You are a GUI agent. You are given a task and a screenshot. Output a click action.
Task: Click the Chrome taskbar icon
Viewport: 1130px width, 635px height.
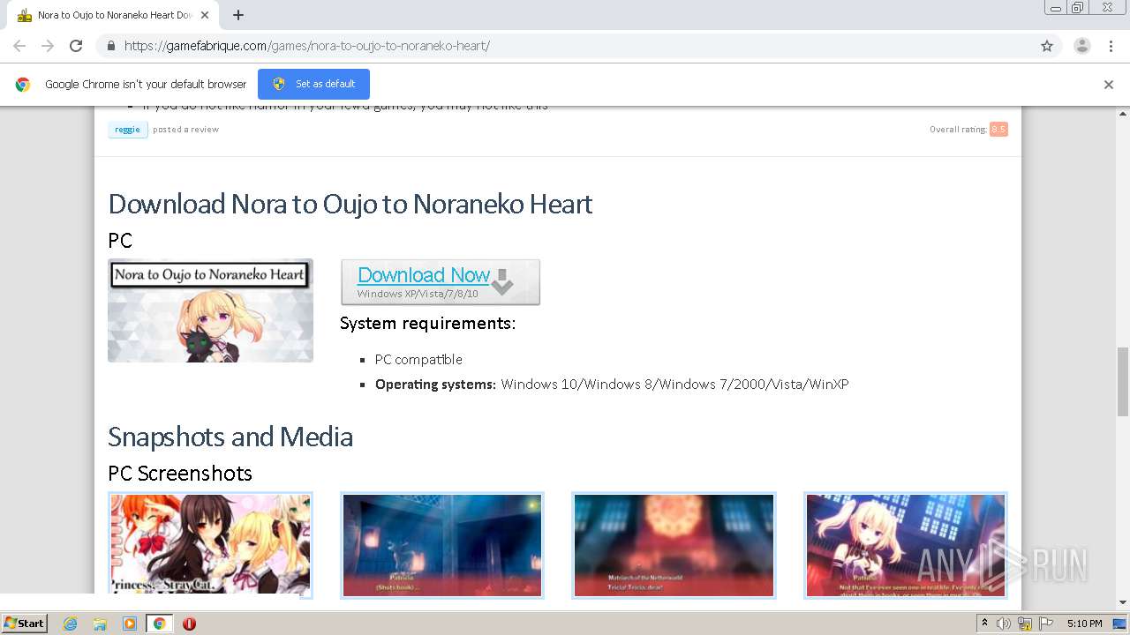click(x=159, y=624)
